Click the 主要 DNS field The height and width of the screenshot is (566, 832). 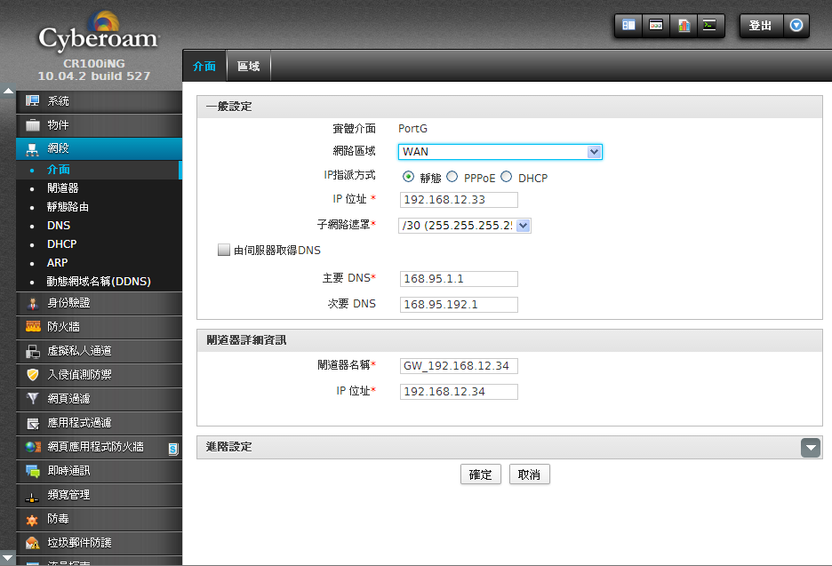(x=459, y=279)
